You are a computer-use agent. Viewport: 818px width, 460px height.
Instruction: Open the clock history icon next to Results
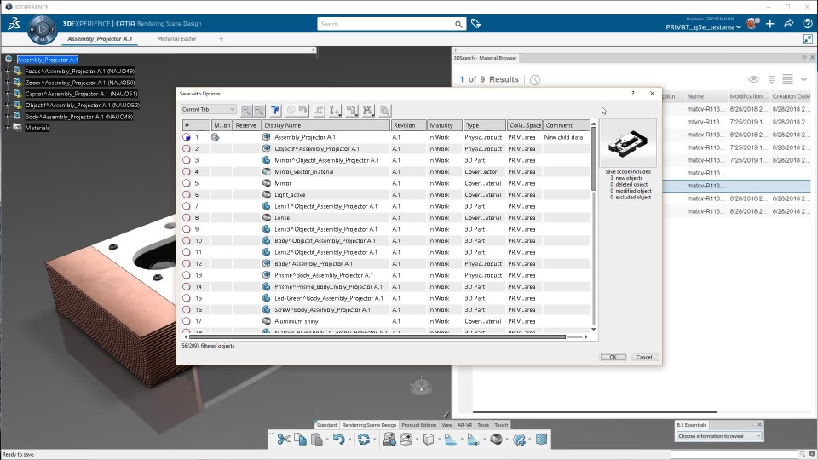(534, 80)
